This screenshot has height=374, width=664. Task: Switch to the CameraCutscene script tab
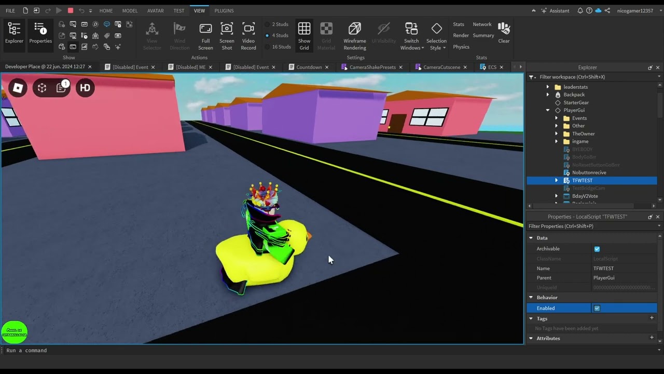coord(441,67)
